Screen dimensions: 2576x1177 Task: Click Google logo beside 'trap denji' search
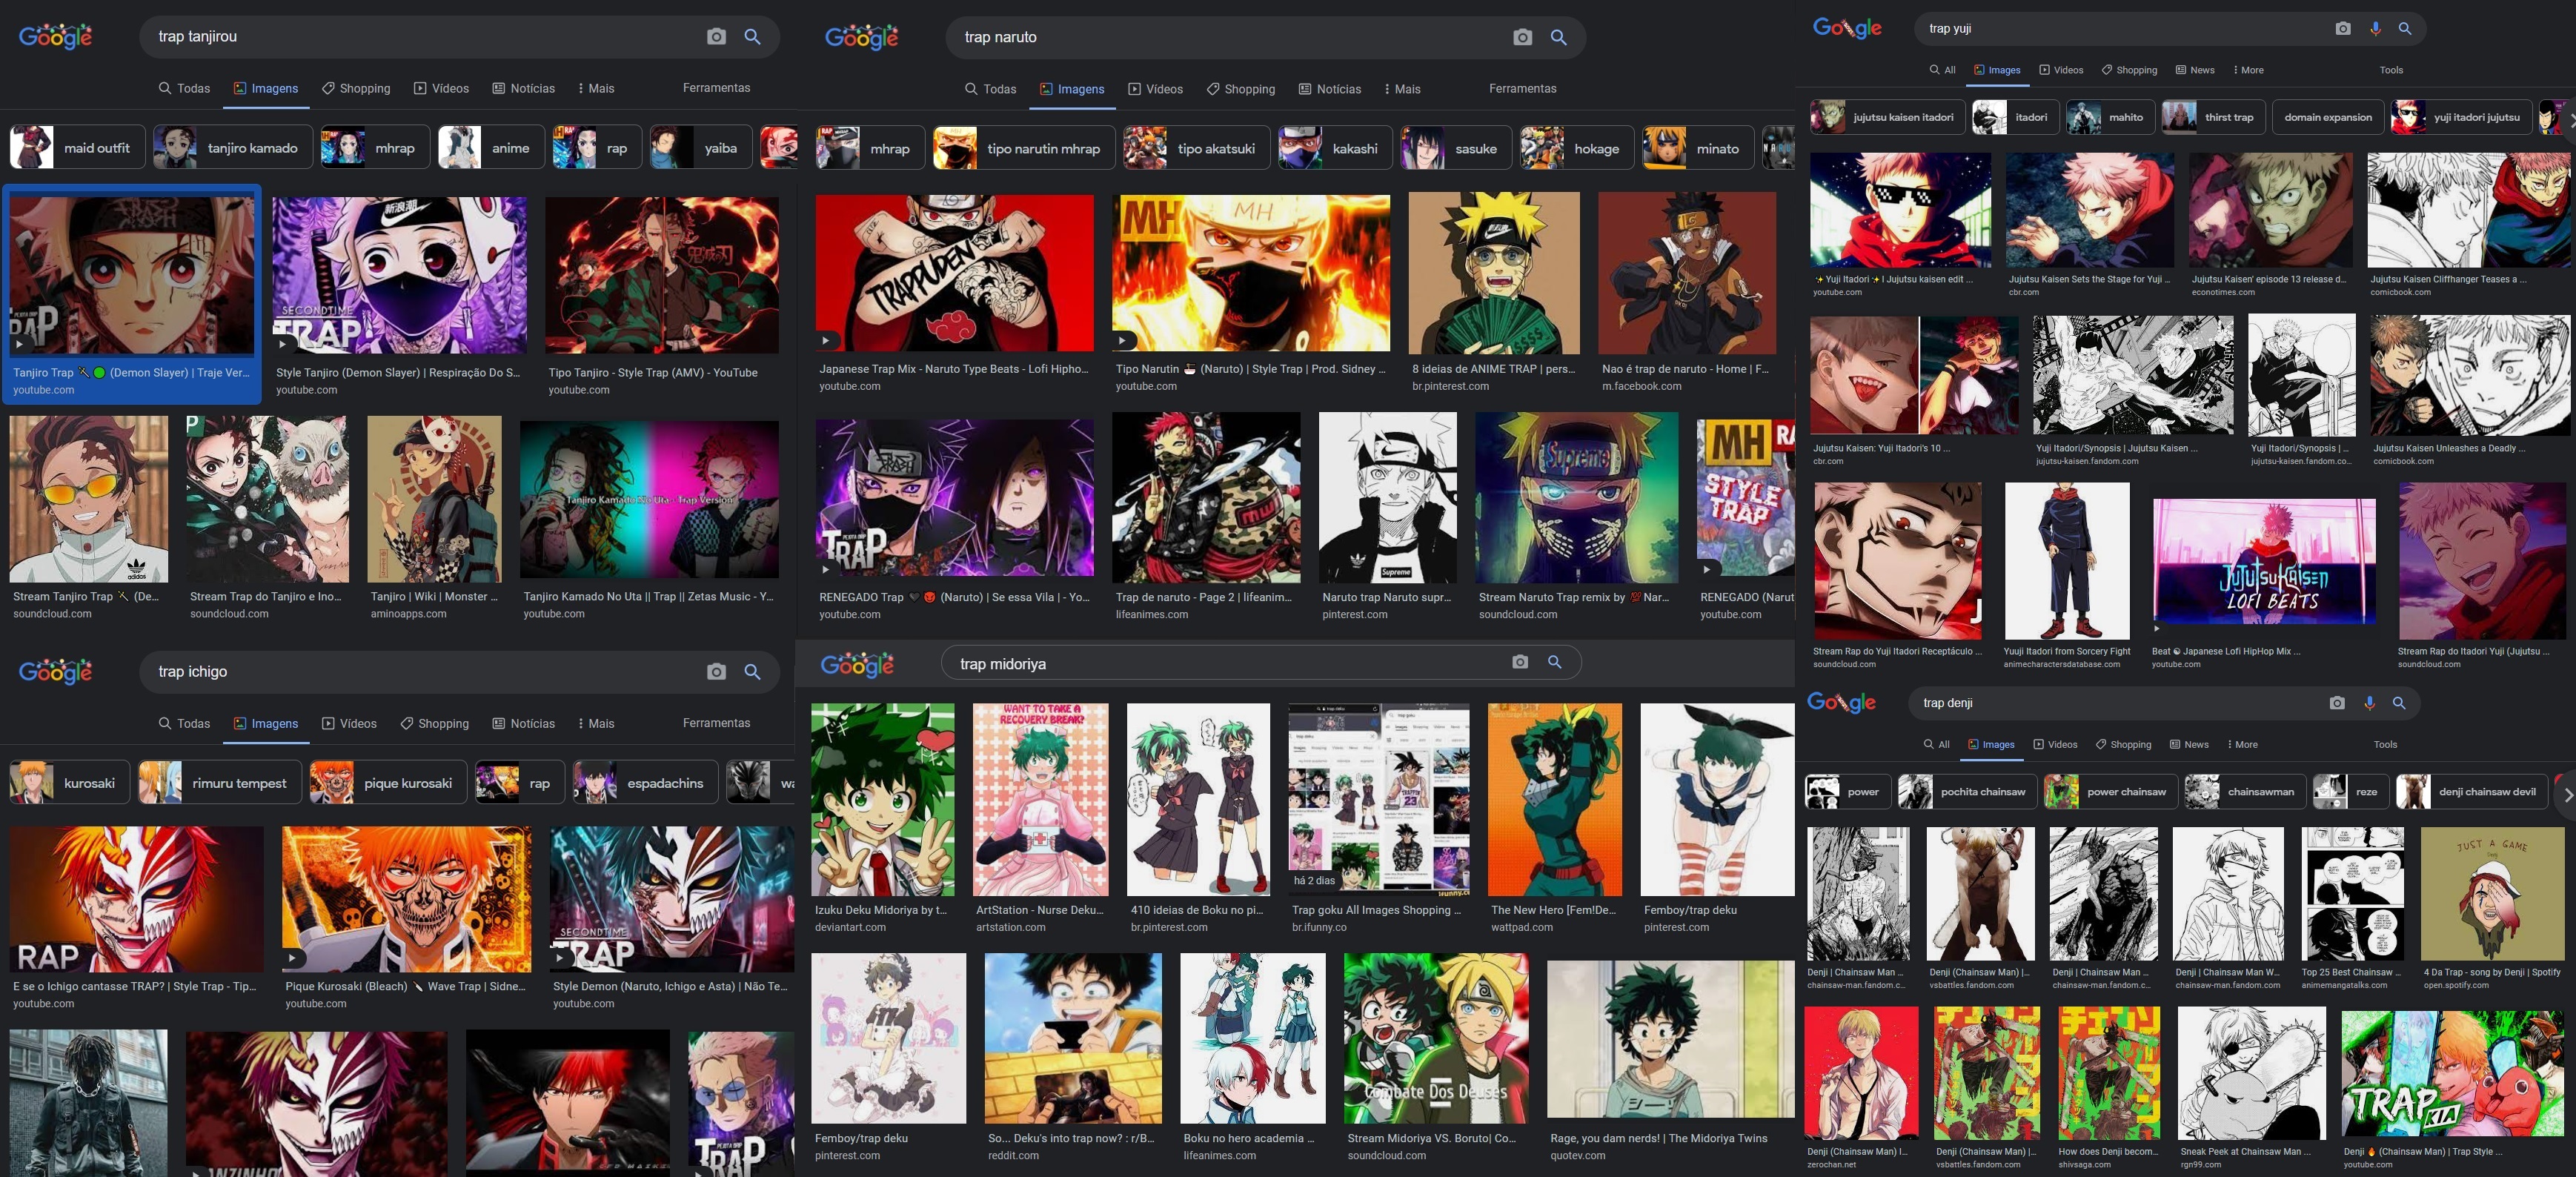(x=1841, y=702)
